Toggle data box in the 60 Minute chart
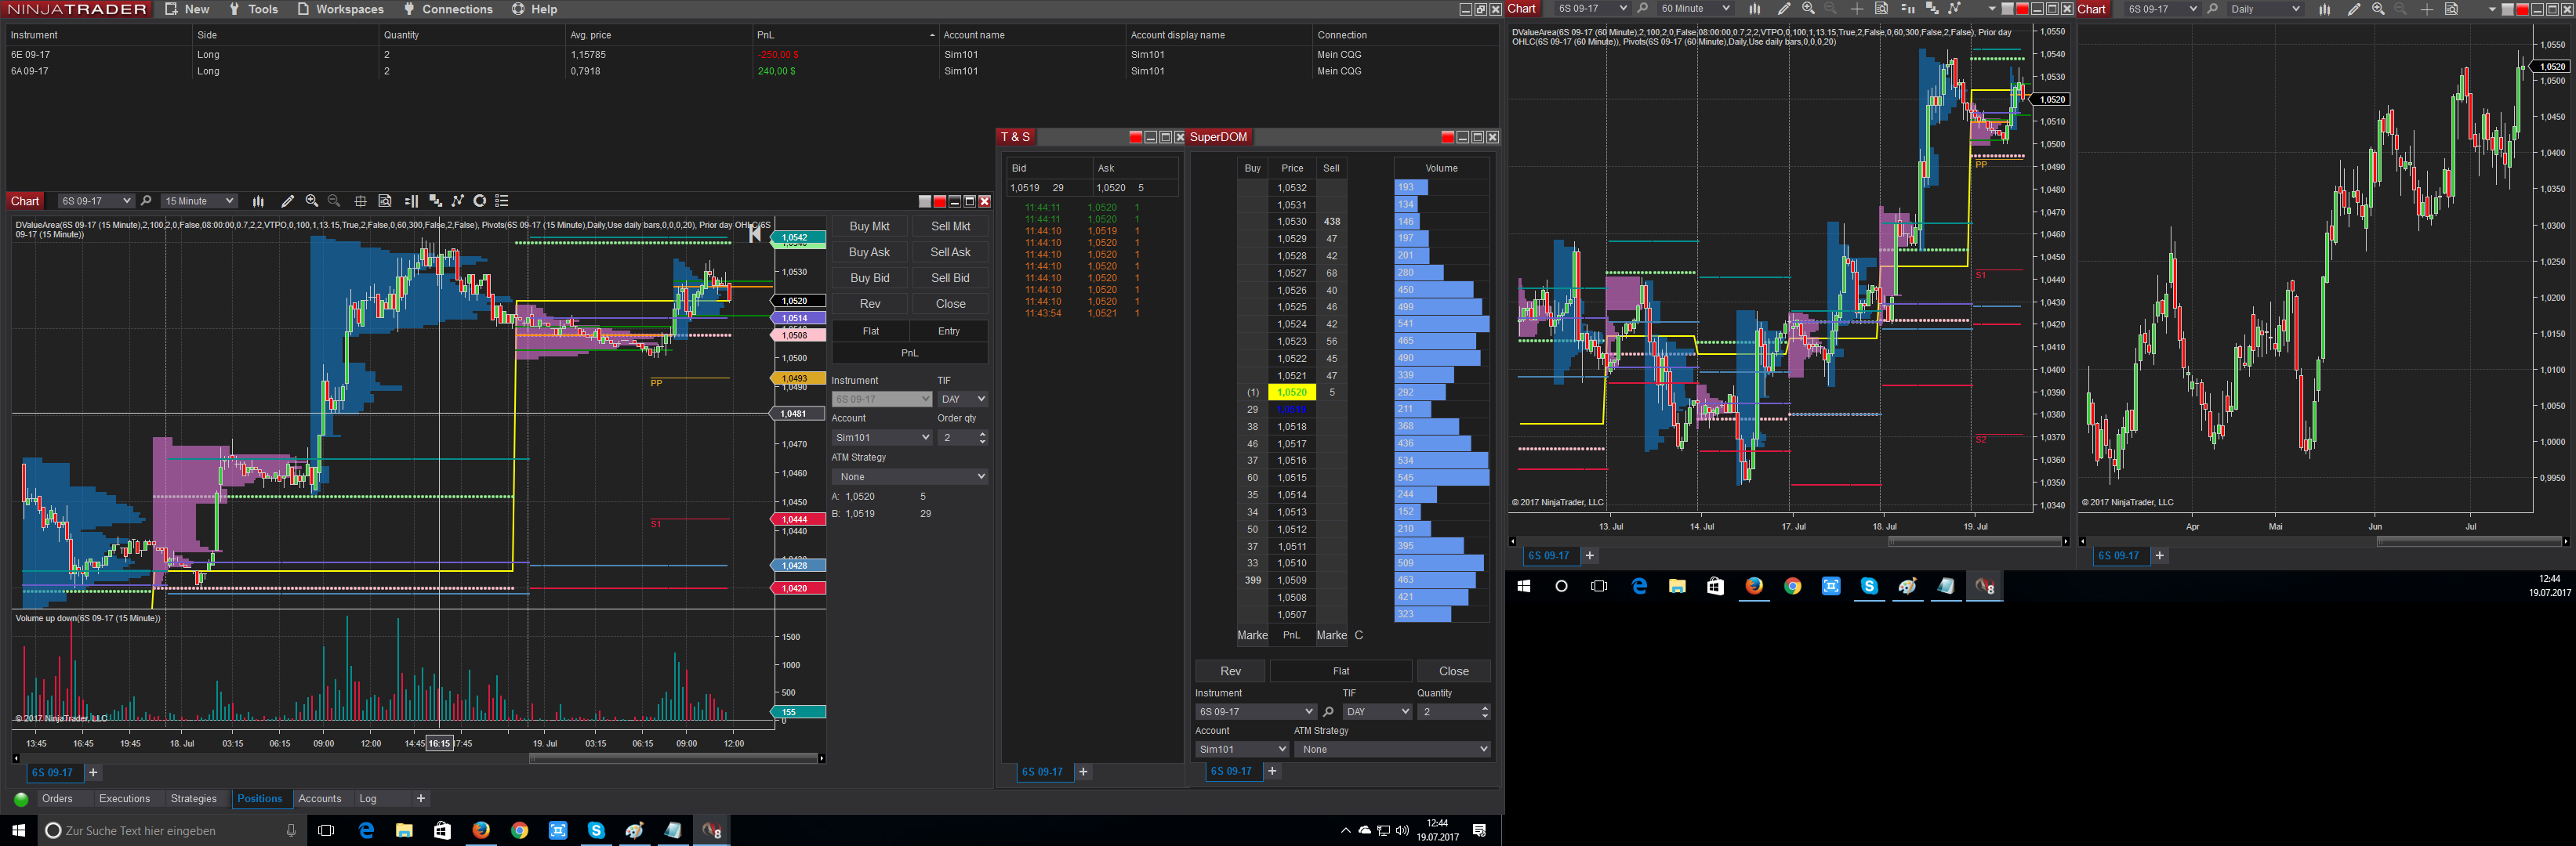Image resolution: width=2576 pixels, height=846 pixels. click(x=1881, y=9)
